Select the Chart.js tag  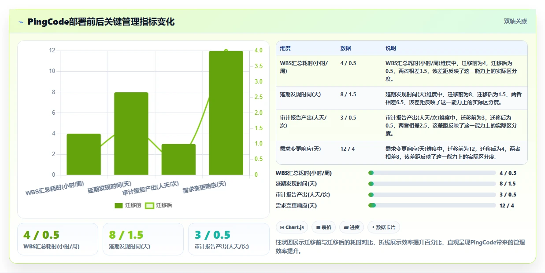(292, 227)
